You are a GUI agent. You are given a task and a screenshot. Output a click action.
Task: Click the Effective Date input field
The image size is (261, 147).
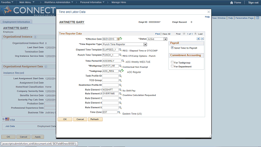[x=109, y=39]
